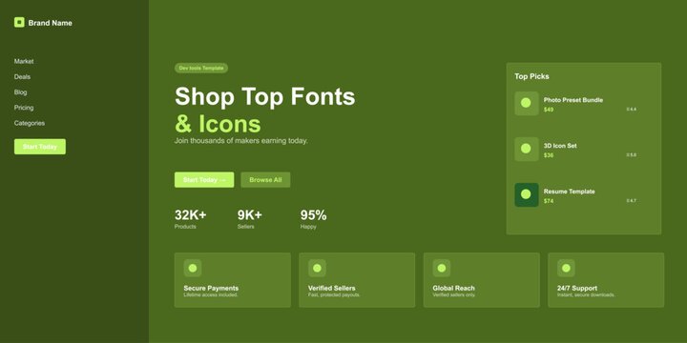Open Categories from the sidebar
Viewport: 687px width, 343px height.
(x=30, y=123)
